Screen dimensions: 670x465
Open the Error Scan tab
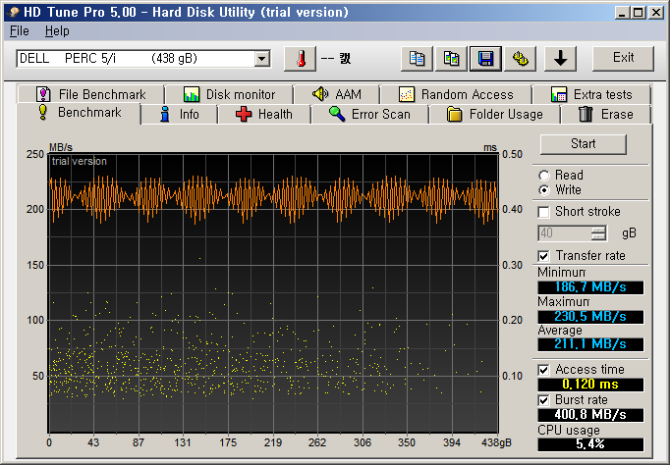click(x=370, y=115)
